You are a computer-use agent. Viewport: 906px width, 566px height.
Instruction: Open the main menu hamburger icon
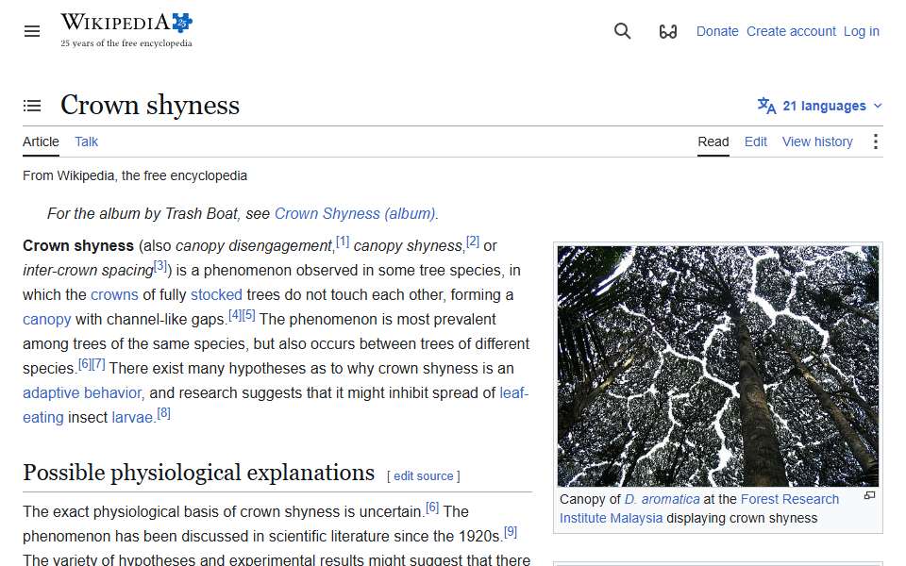[x=32, y=31]
